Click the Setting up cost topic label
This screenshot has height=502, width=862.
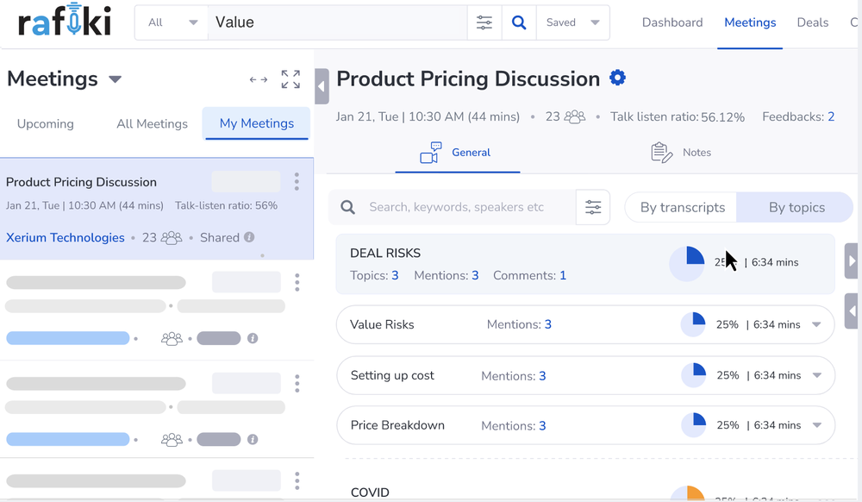[x=392, y=375]
